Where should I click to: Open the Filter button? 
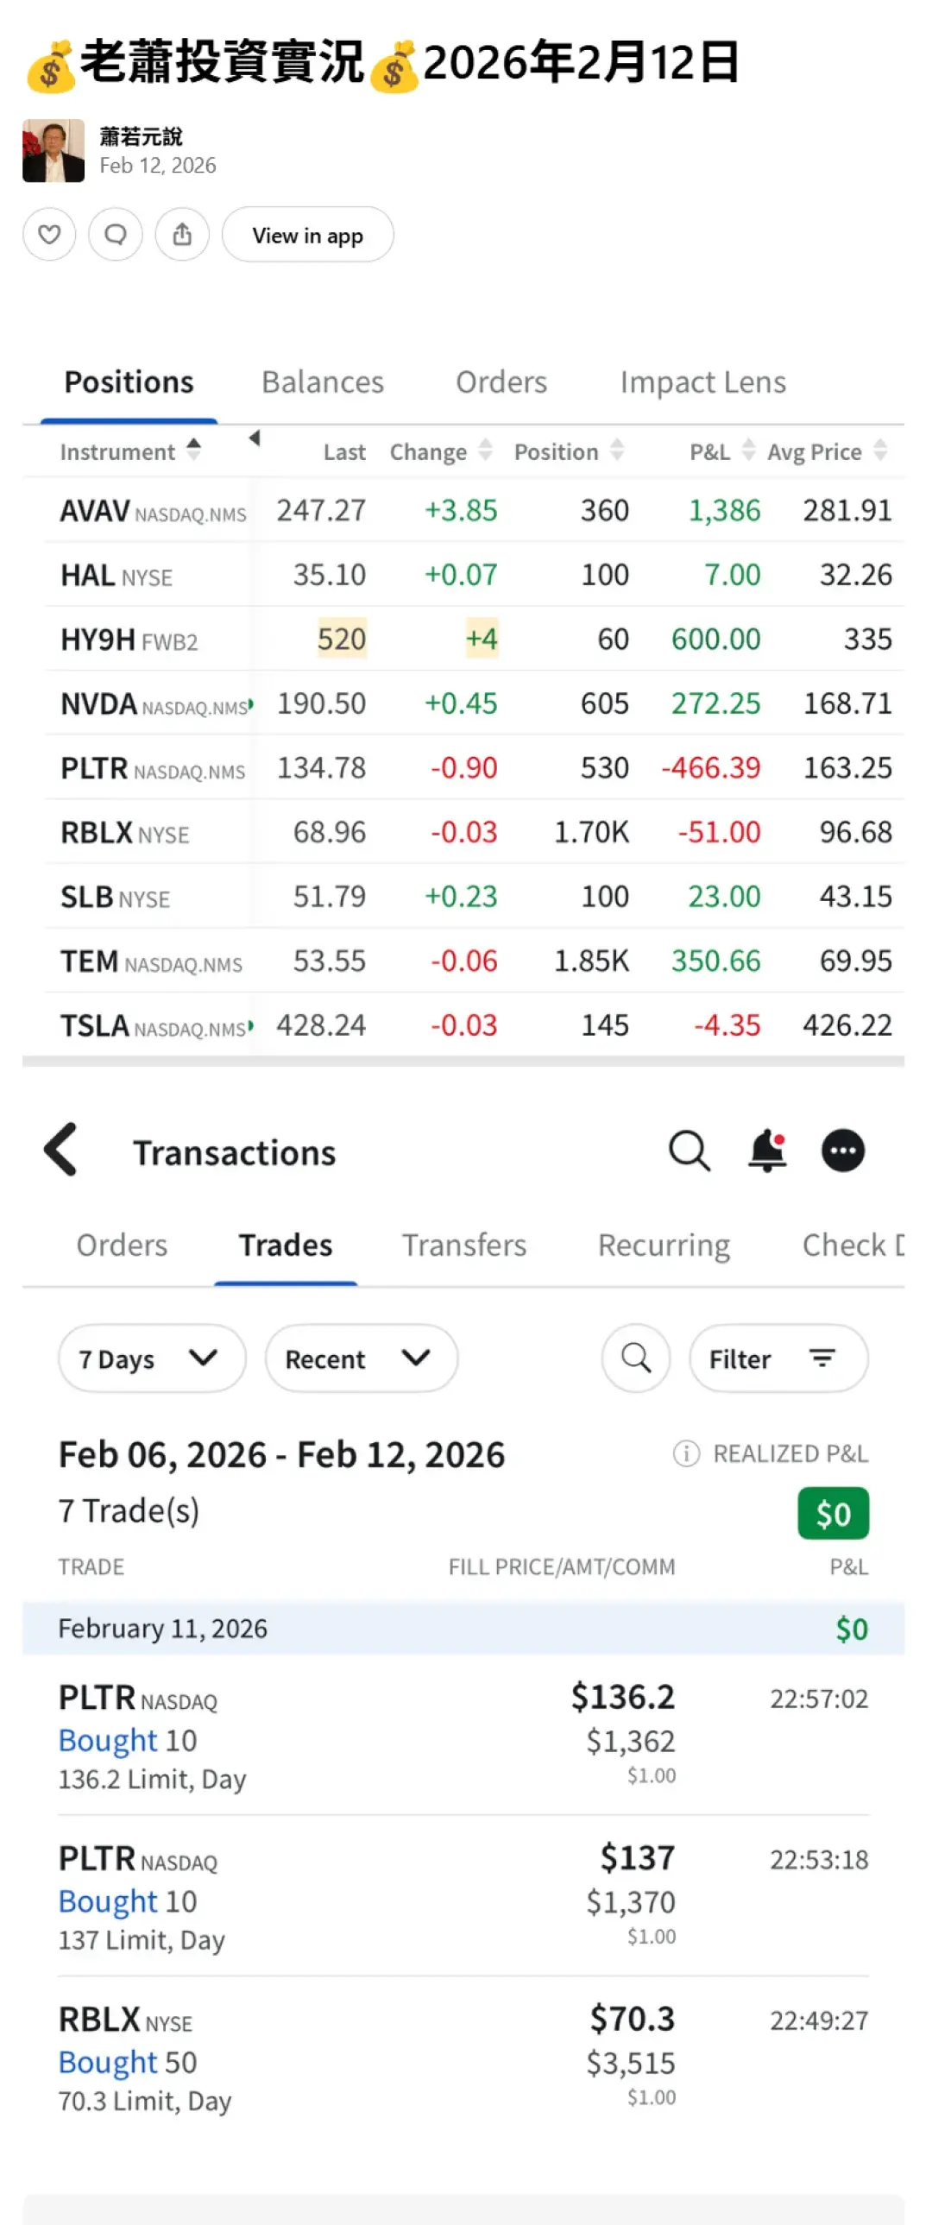[x=778, y=1358]
